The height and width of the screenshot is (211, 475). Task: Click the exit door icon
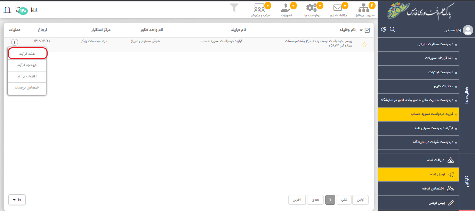click(7, 10)
